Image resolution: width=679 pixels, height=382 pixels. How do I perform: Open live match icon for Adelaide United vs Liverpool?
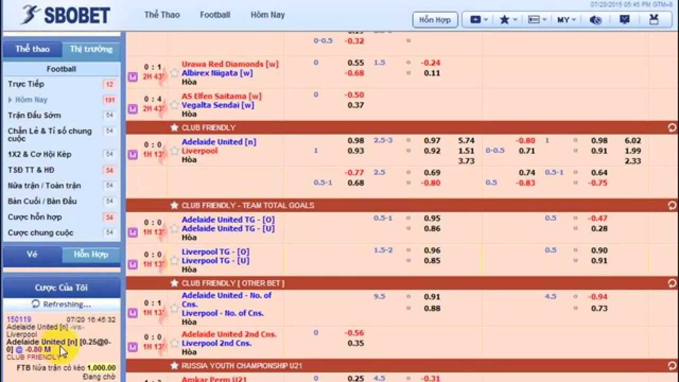pyautogui.click(x=133, y=155)
